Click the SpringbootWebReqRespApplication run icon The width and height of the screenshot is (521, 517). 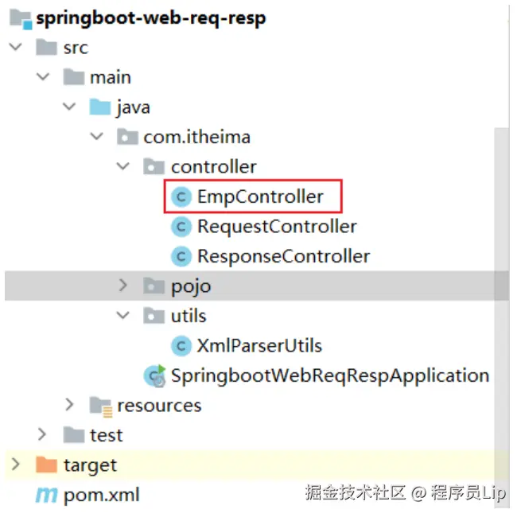[154, 375]
